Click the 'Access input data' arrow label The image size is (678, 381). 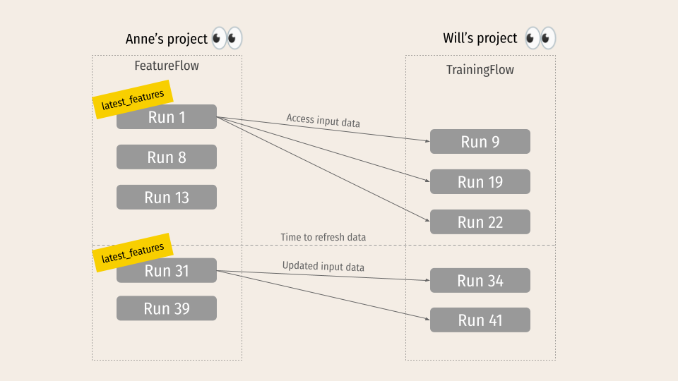(x=323, y=121)
